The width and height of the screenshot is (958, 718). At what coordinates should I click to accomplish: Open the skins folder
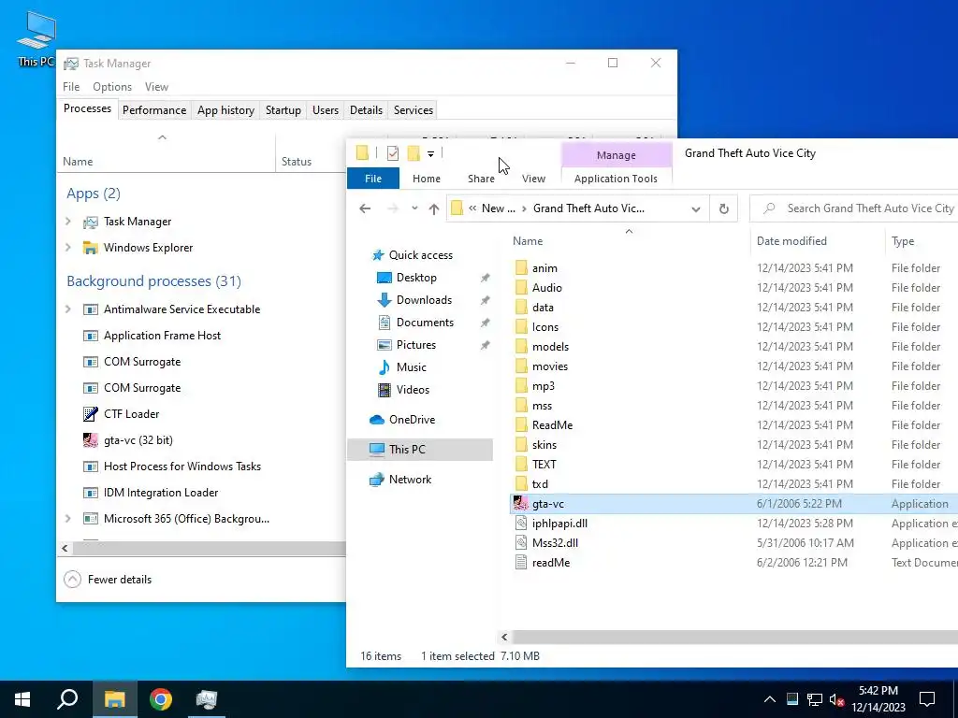coord(544,444)
